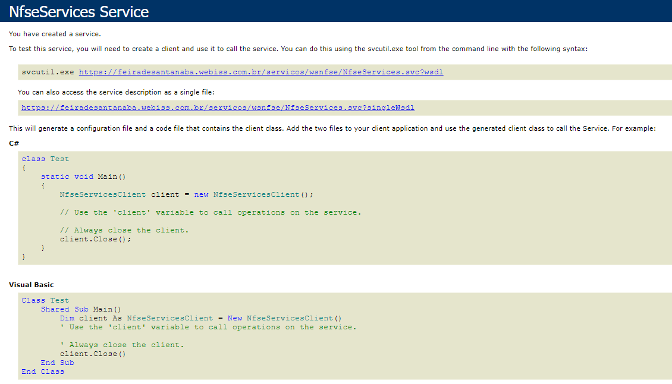The width and height of the screenshot is (672, 384).
Task: Click the 'C#' section heading
Action: coord(14,143)
